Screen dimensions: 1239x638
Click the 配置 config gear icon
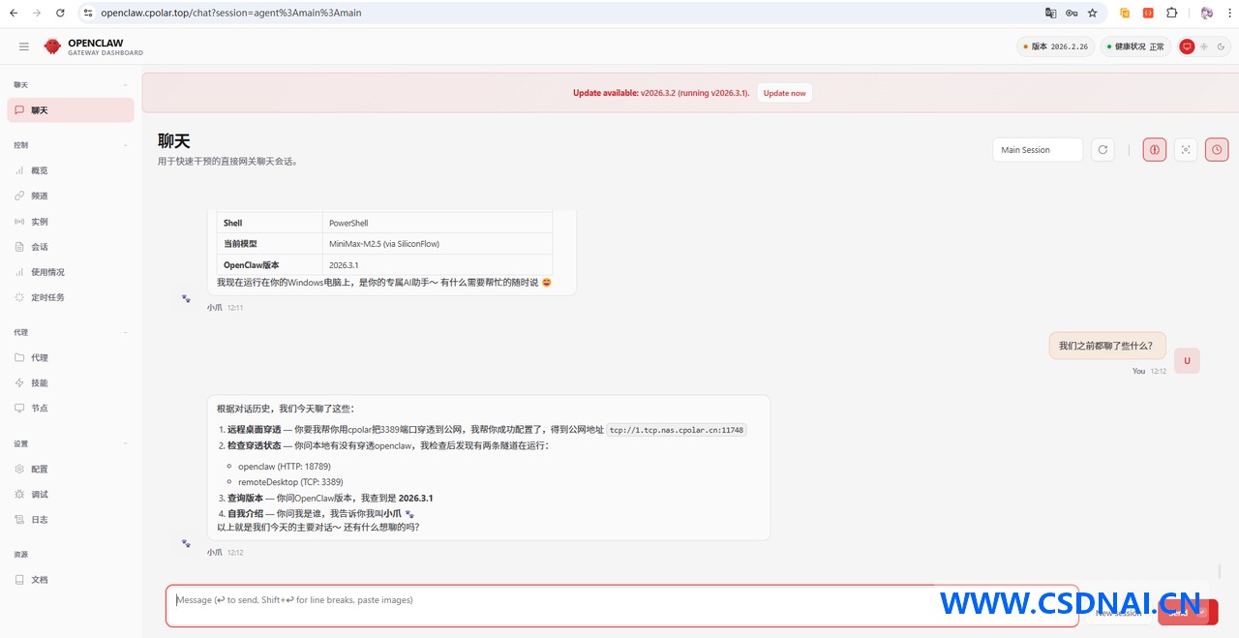[x=19, y=469]
